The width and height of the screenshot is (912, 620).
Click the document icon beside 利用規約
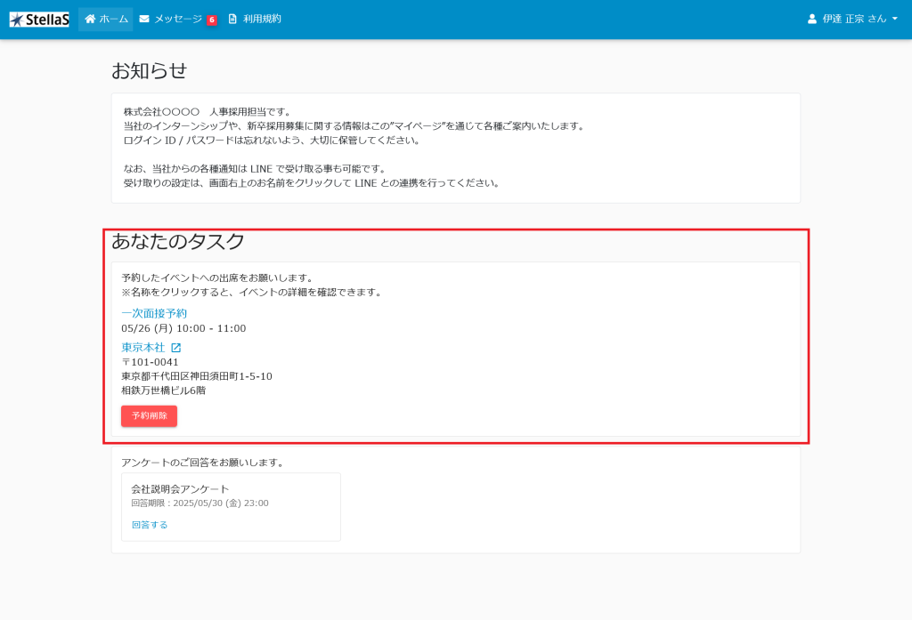[233, 19]
